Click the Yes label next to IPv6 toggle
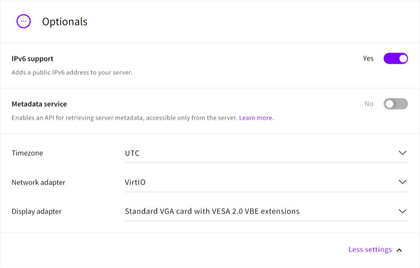Viewport: 420px width, 268px height. click(x=368, y=59)
